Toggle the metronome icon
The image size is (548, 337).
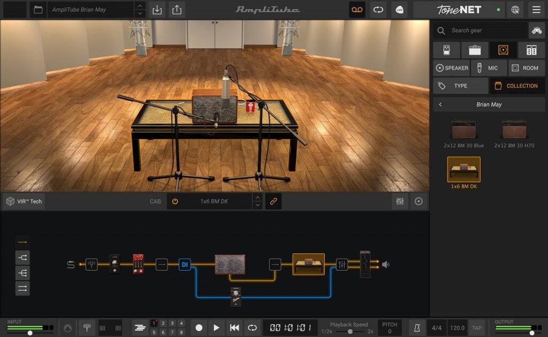point(417,328)
